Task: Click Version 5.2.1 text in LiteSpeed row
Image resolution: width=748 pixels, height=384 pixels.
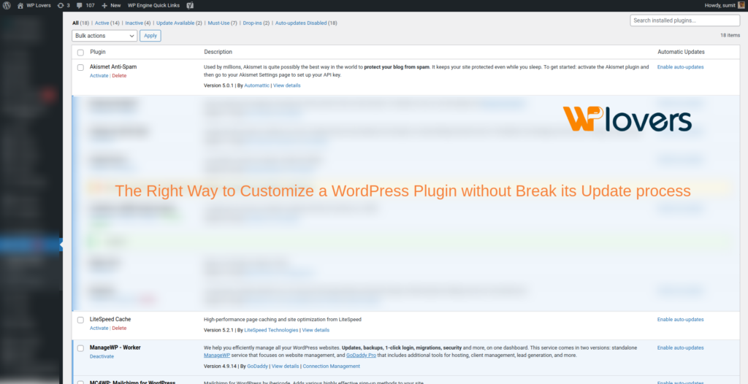Action: [218, 330]
